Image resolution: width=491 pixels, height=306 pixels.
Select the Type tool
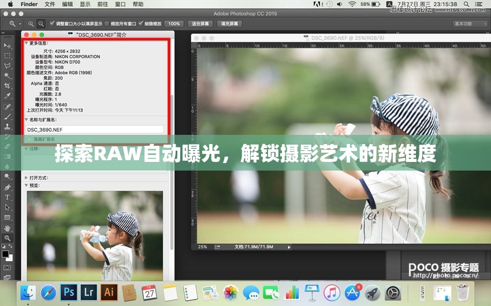7,197
